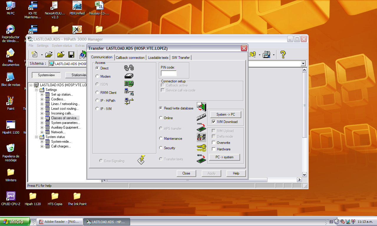
Task: Click the ISDN card icon
Action: tap(129, 84)
